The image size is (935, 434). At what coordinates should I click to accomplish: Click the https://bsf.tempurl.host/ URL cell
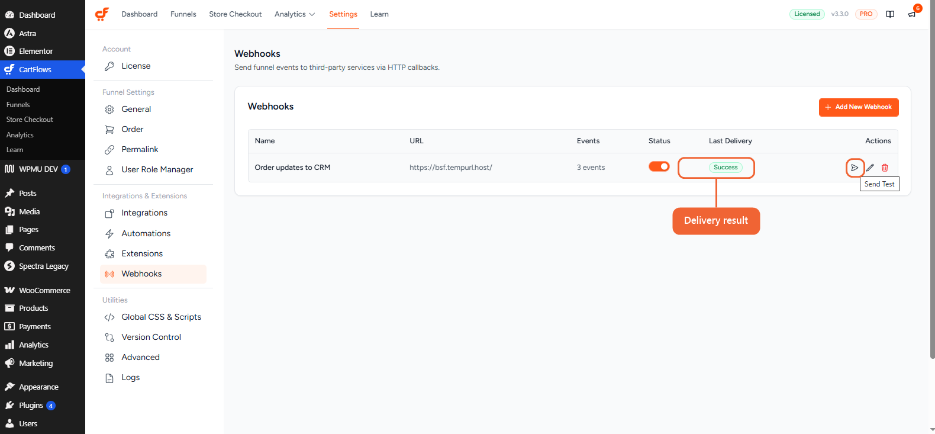pyautogui.click(x=451, y=168)
